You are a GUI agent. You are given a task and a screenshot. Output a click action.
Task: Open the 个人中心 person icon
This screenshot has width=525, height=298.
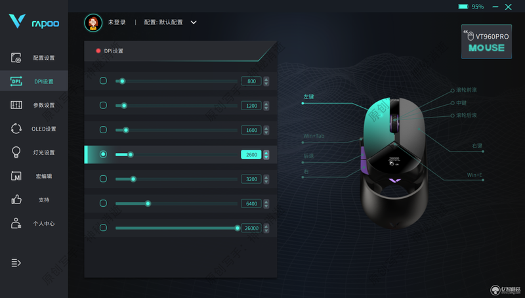tap(16, 223)
